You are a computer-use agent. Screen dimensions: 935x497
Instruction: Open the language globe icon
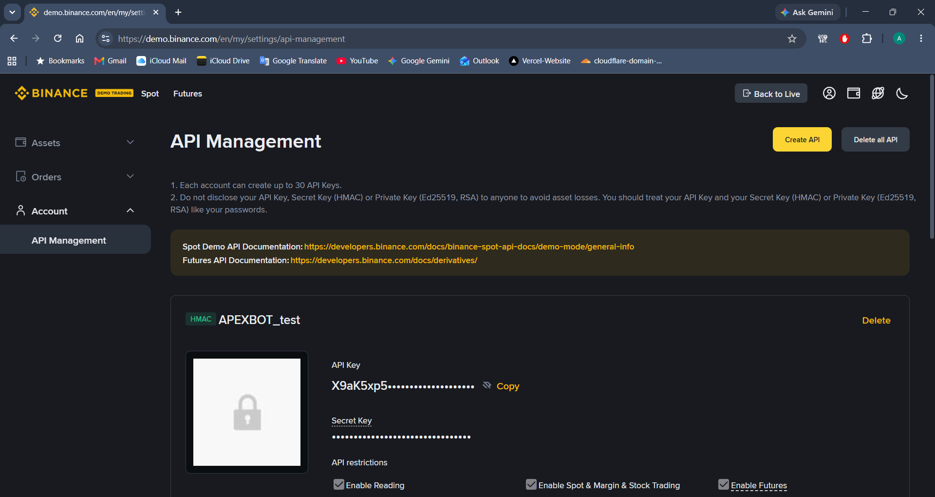878,93
